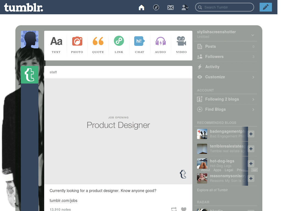Viewport: 281px width, 211px height.
Task: Open the Activity menu item
Action: 226,67
